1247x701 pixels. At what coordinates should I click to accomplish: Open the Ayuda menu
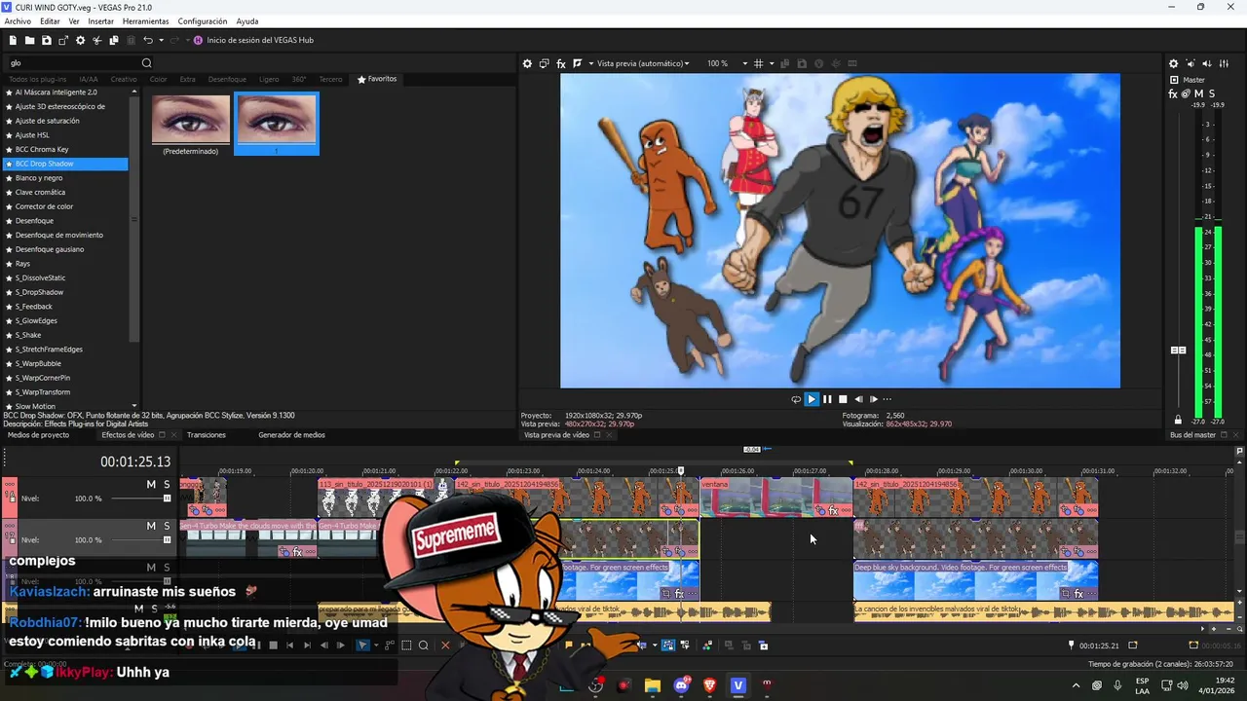pos(247,21)
